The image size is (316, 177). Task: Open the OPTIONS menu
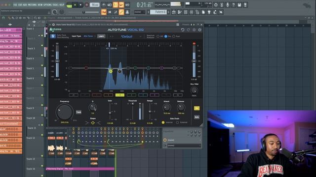pos(47,4)
